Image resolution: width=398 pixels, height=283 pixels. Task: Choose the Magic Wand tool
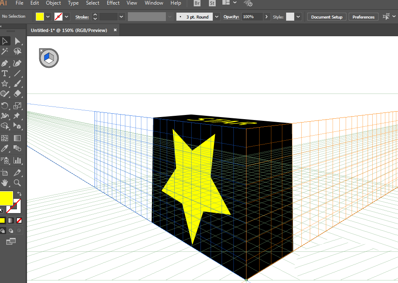click(5, 51)
